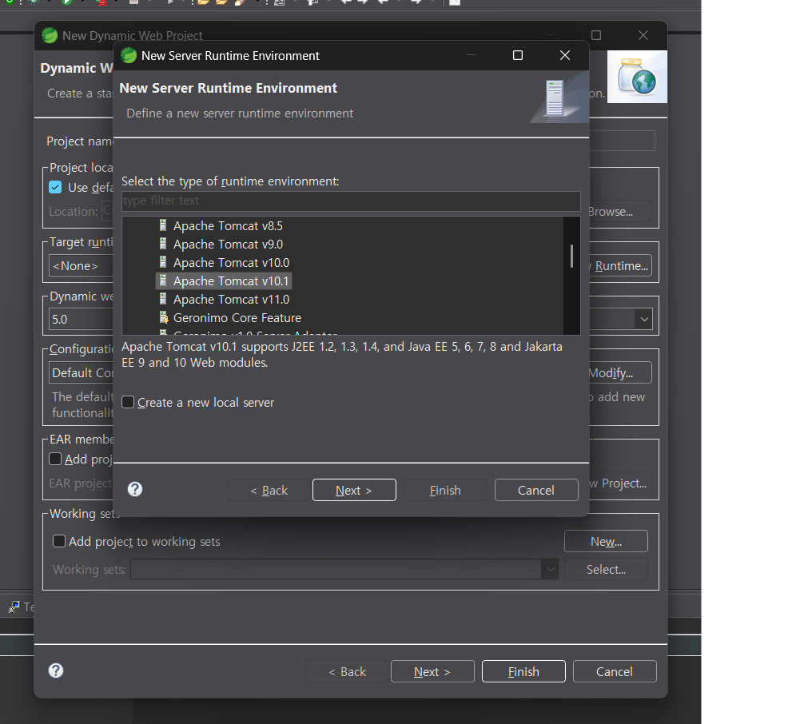Click Next in New Server Runtime dialog

tap(354, 490)
